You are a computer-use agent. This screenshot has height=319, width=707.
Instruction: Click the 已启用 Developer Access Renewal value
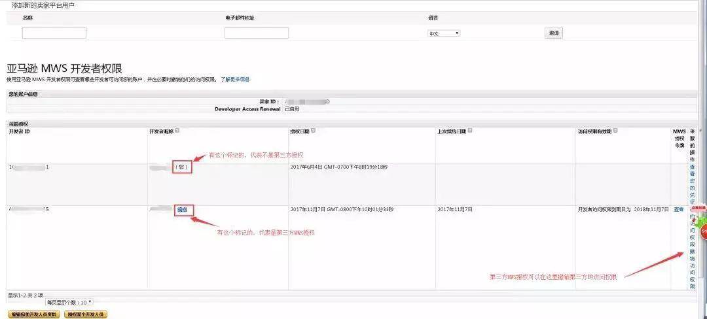[292, 109]
